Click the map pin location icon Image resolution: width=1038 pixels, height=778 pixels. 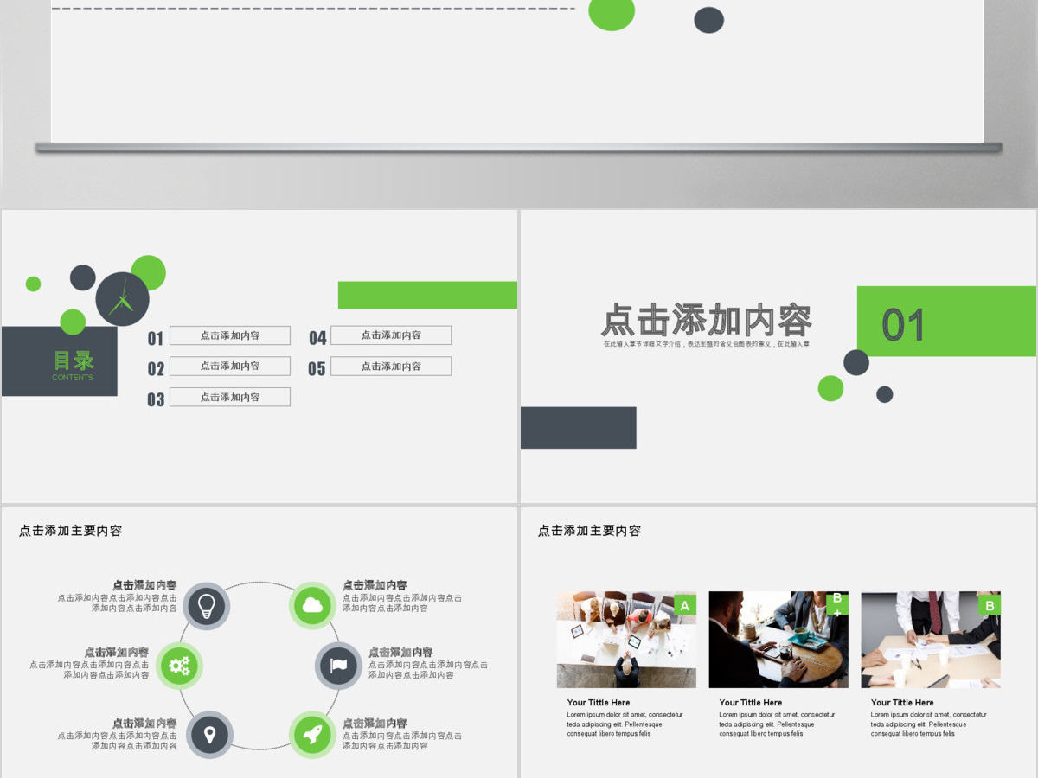[x=209, y=735]
